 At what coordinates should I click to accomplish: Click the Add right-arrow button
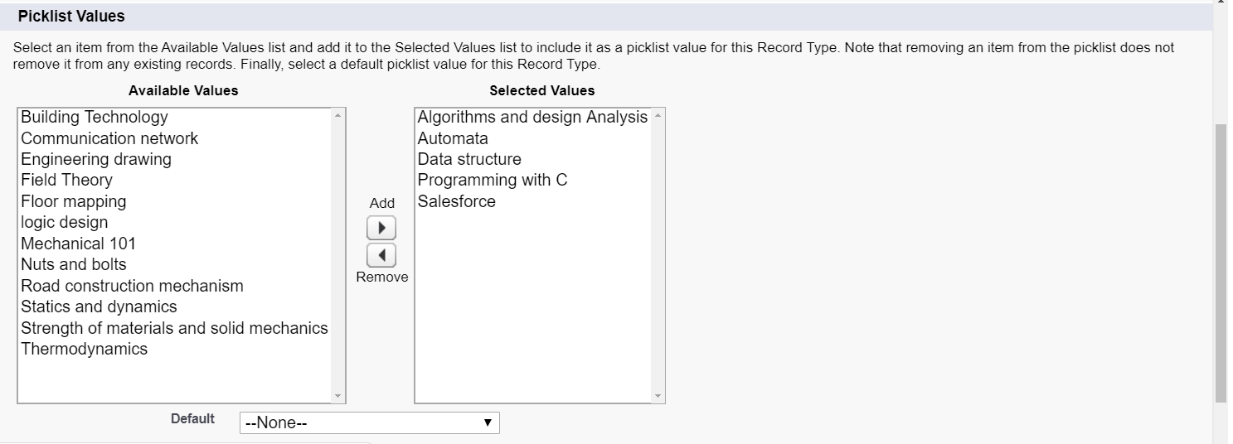click(381, 228)
